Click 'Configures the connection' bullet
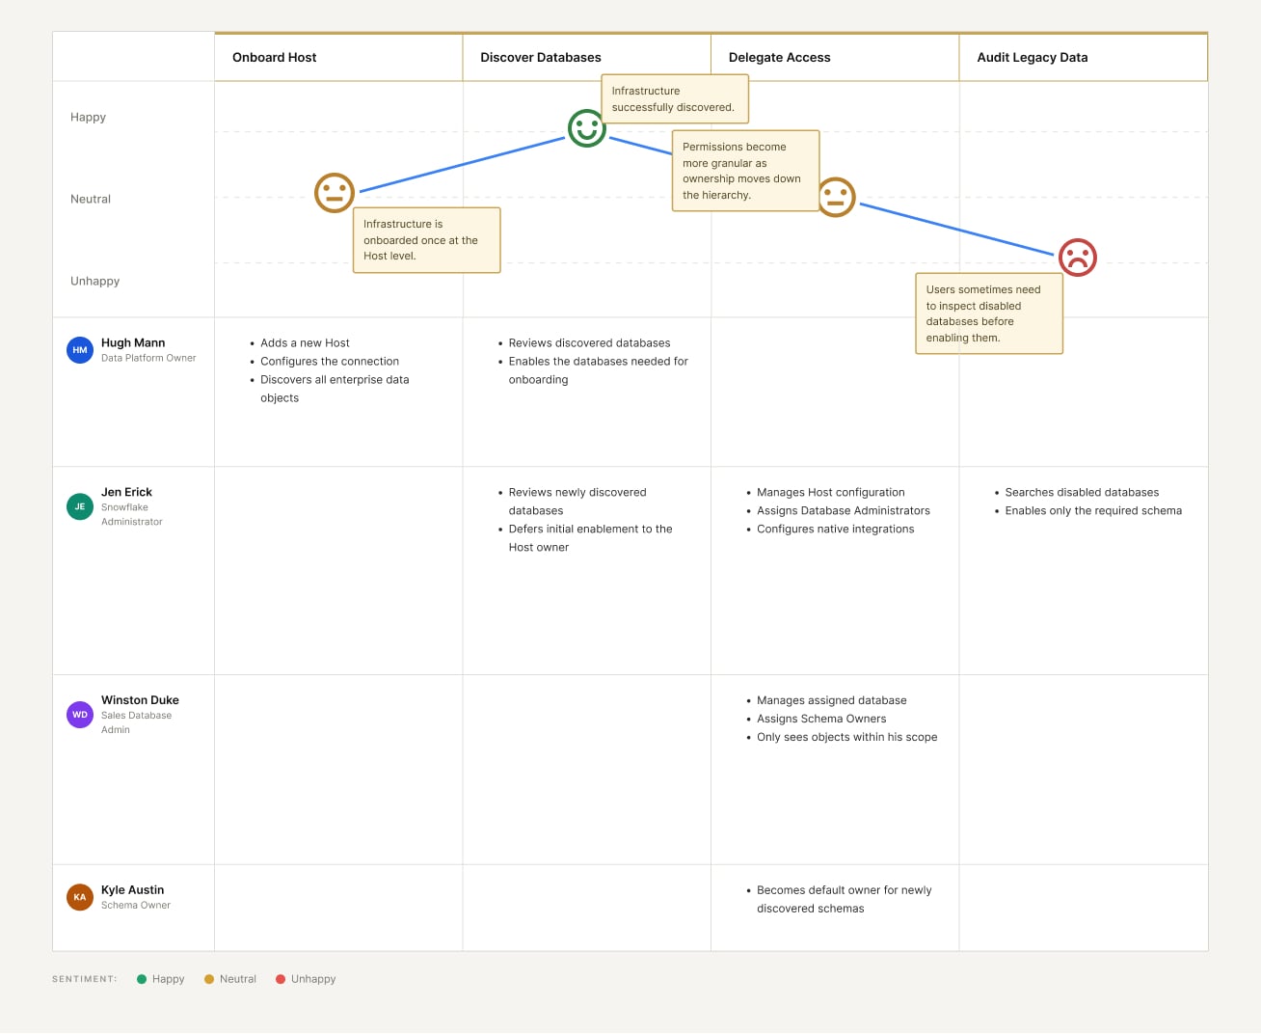The height and width of the screenshot is (1034, 1261). (330, 361)
